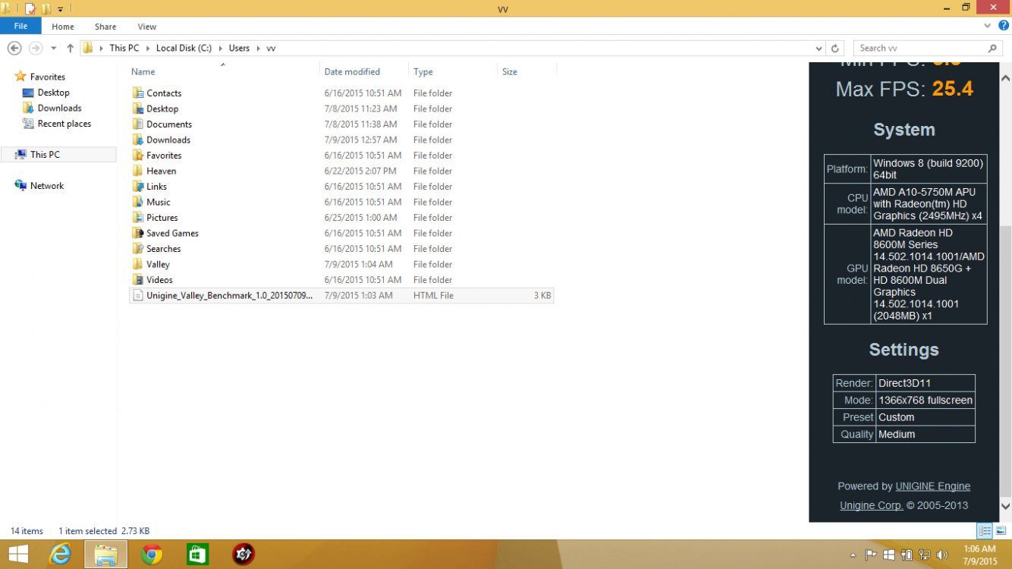
Task: Switch to details view layout
Action: [985, 531]
